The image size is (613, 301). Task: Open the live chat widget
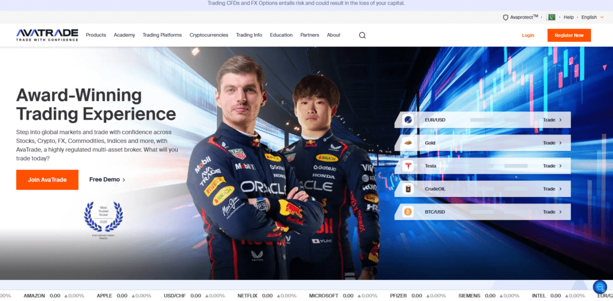[599, 287]
